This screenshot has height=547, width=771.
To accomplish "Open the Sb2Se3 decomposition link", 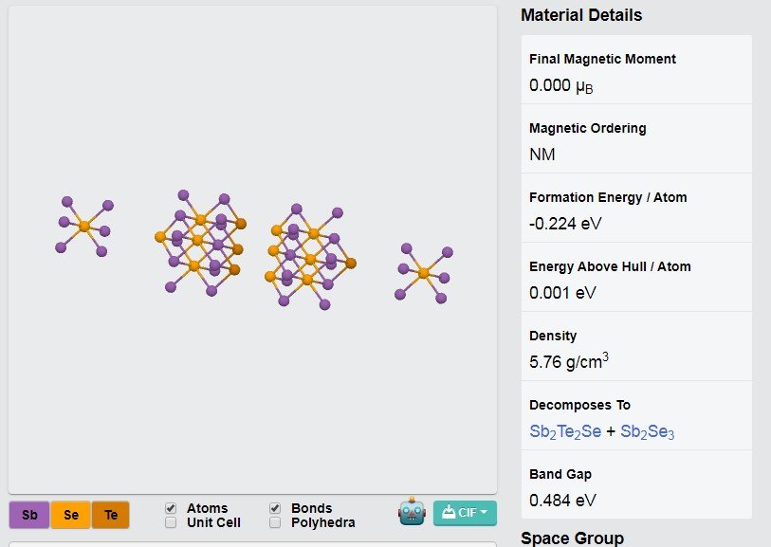I will [647, 431].
